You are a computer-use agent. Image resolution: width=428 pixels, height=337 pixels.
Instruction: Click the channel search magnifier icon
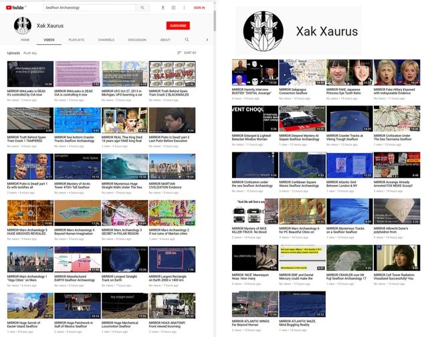point(187,39)
